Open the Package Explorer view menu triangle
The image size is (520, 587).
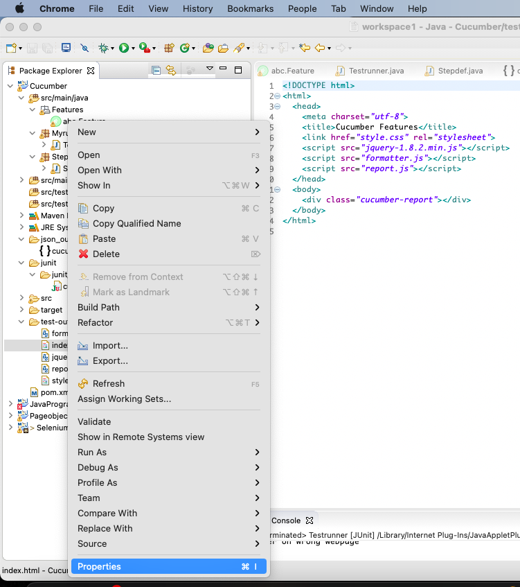pos(210,69)
